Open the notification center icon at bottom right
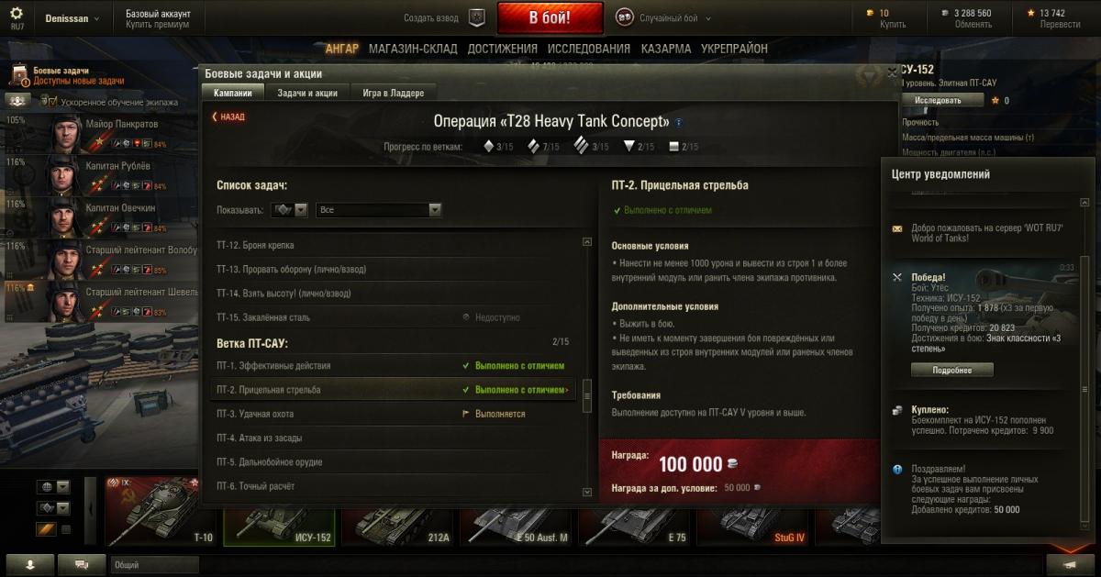 [x=1069, y=564]
